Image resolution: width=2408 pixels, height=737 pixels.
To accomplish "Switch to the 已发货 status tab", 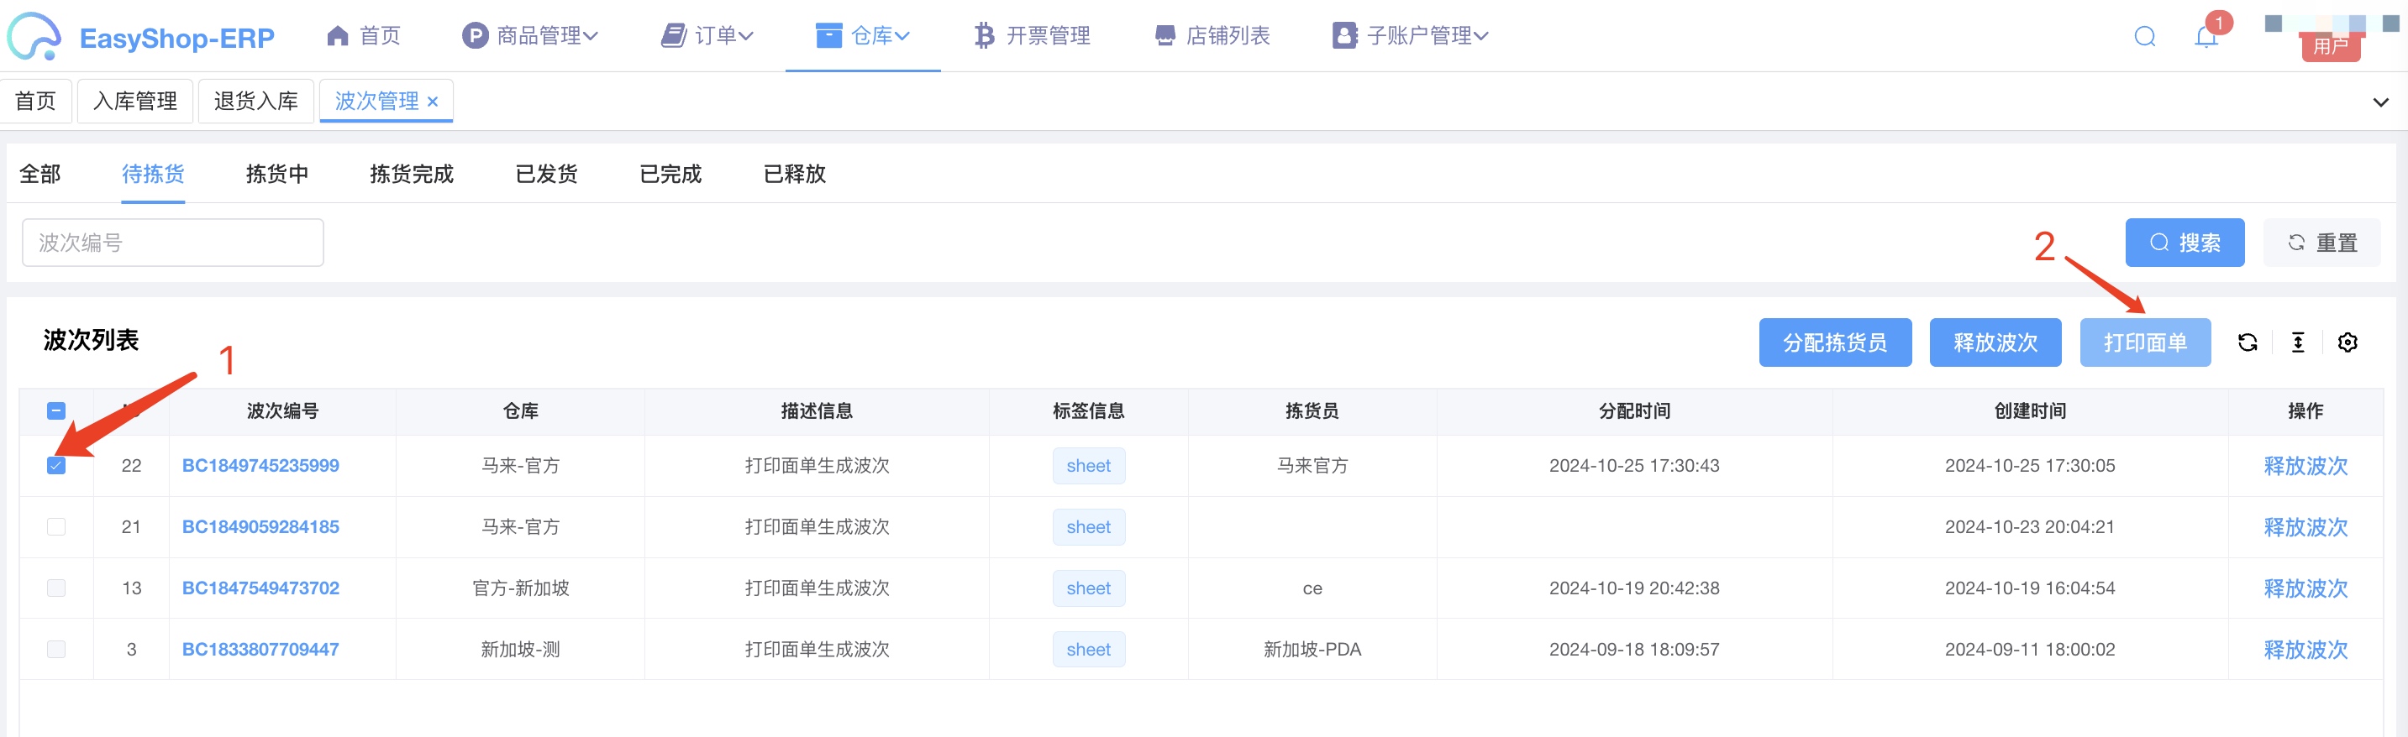I will click(547, 174).
